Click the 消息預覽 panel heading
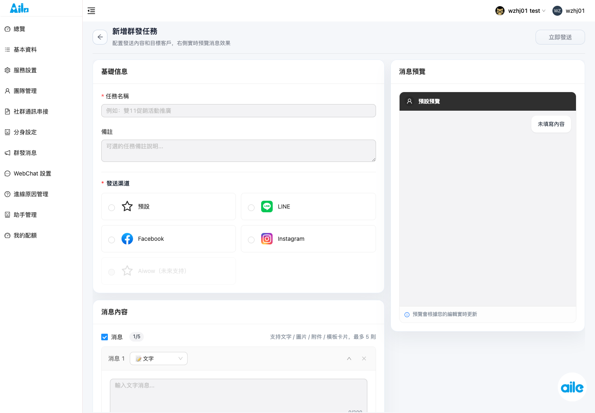Image resolution: width=595 pixels, height=413 pixels. click(412, 72)
